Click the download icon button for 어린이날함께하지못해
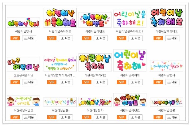Screen dimensions: 191x126 [x=66, y=82]
